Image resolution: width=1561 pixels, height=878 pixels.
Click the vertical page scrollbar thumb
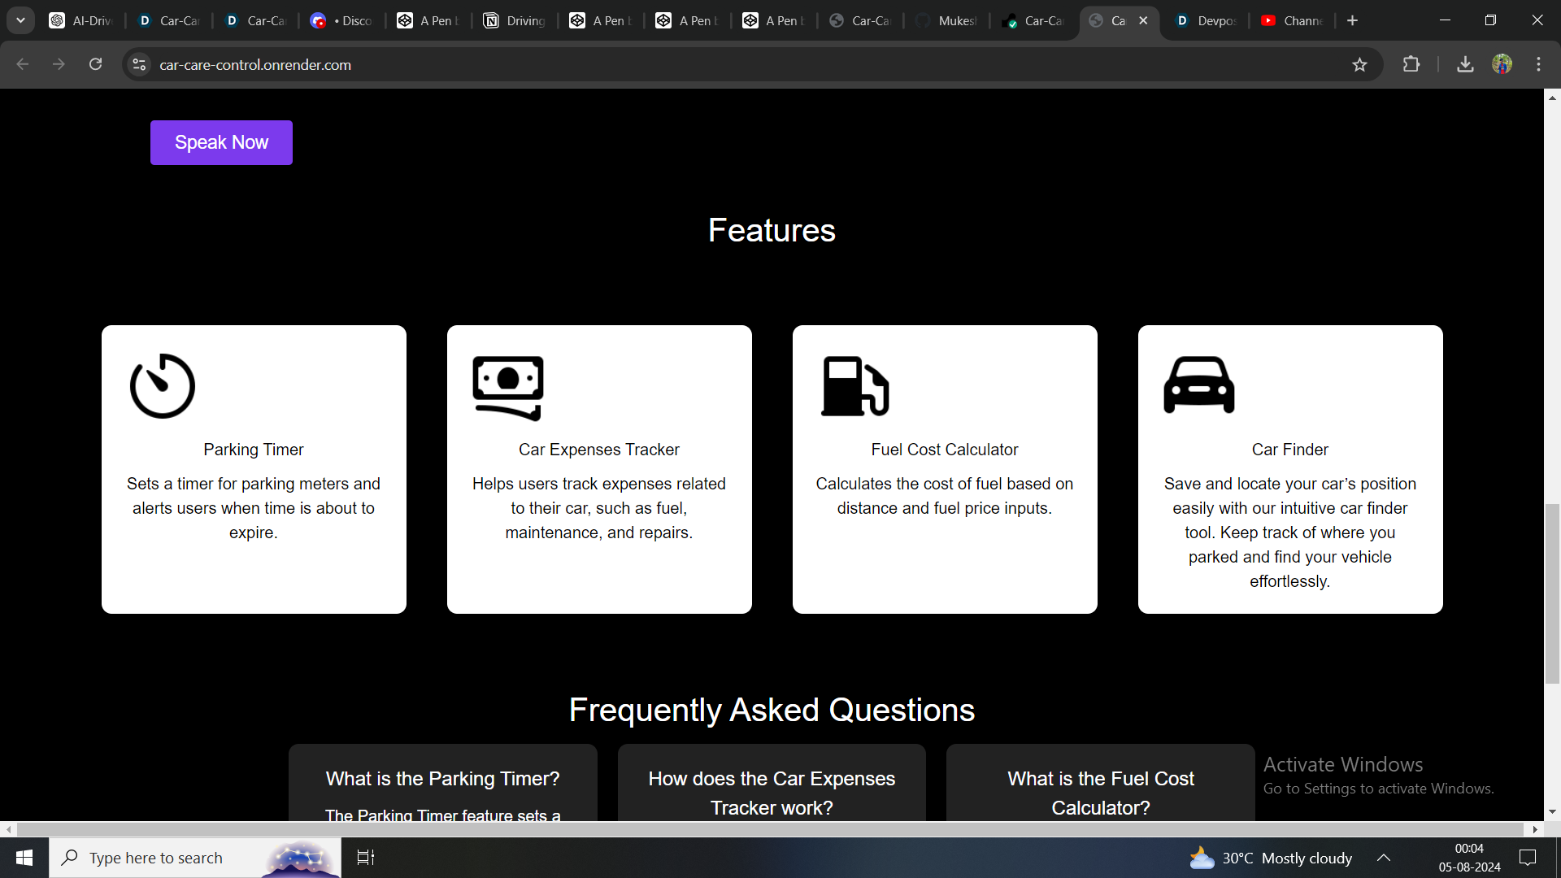[1552, 593]
